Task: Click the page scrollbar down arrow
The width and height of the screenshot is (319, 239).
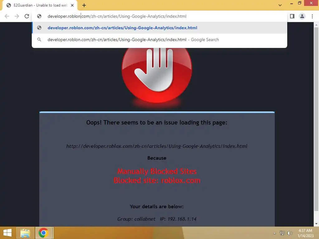Action: [x=316, y=224]
